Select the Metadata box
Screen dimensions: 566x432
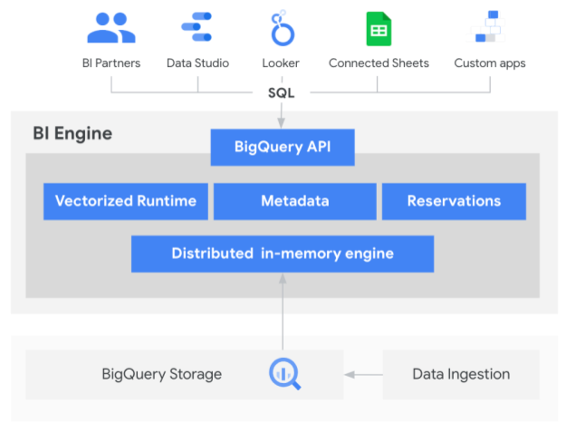[x=295, y=201]
